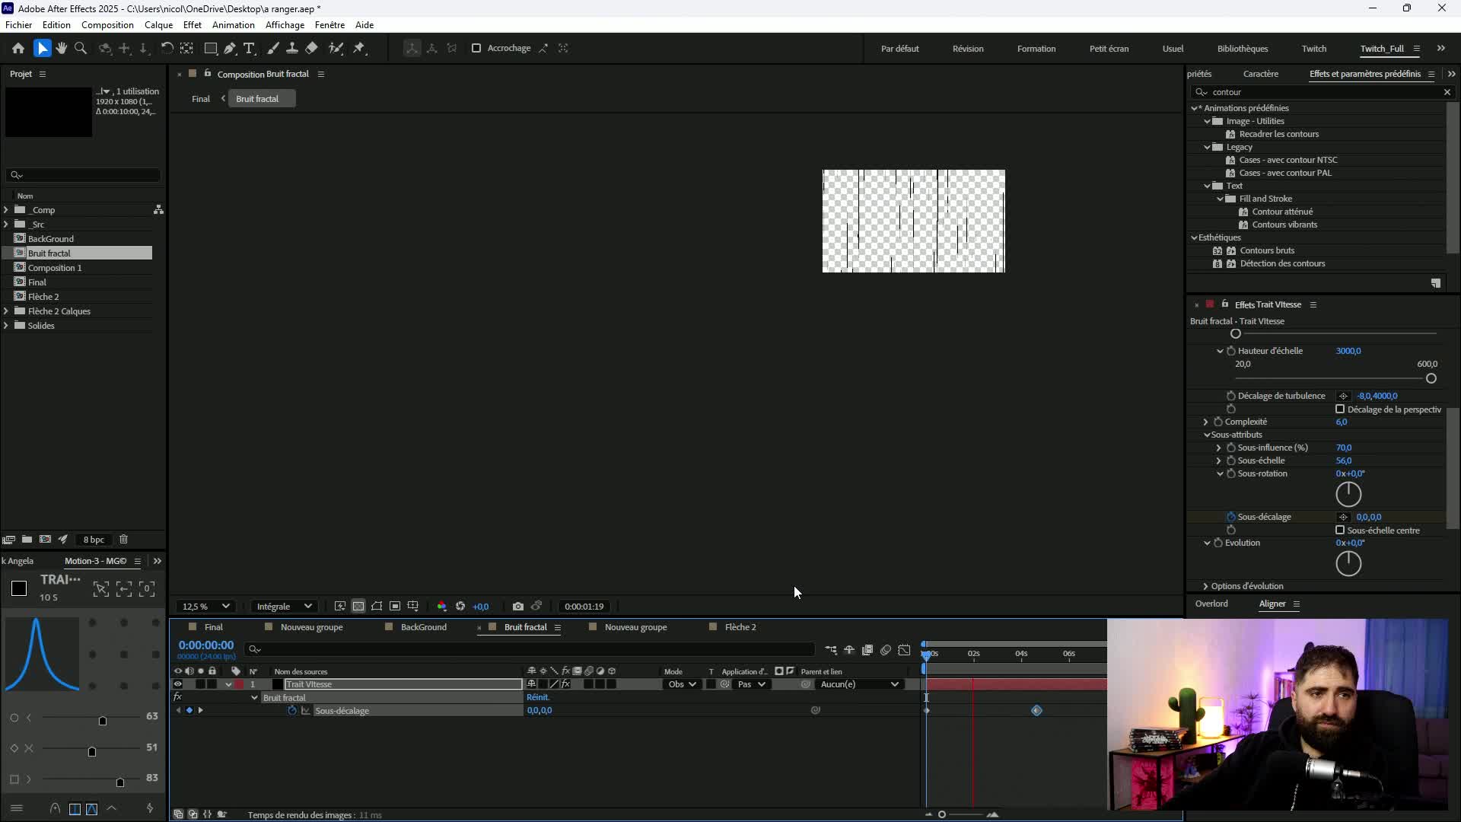The height and width of the screenshot is (822, 1461).
Task: Open the Obs blending mode dropdown
Action: click(682, 684)
